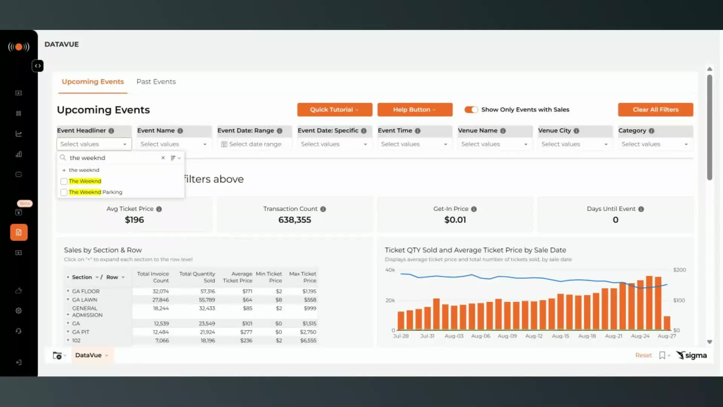Click the info icon beside Get-In Price
Image resolution: width=723 pixels, height=407 pixels.
474,209
